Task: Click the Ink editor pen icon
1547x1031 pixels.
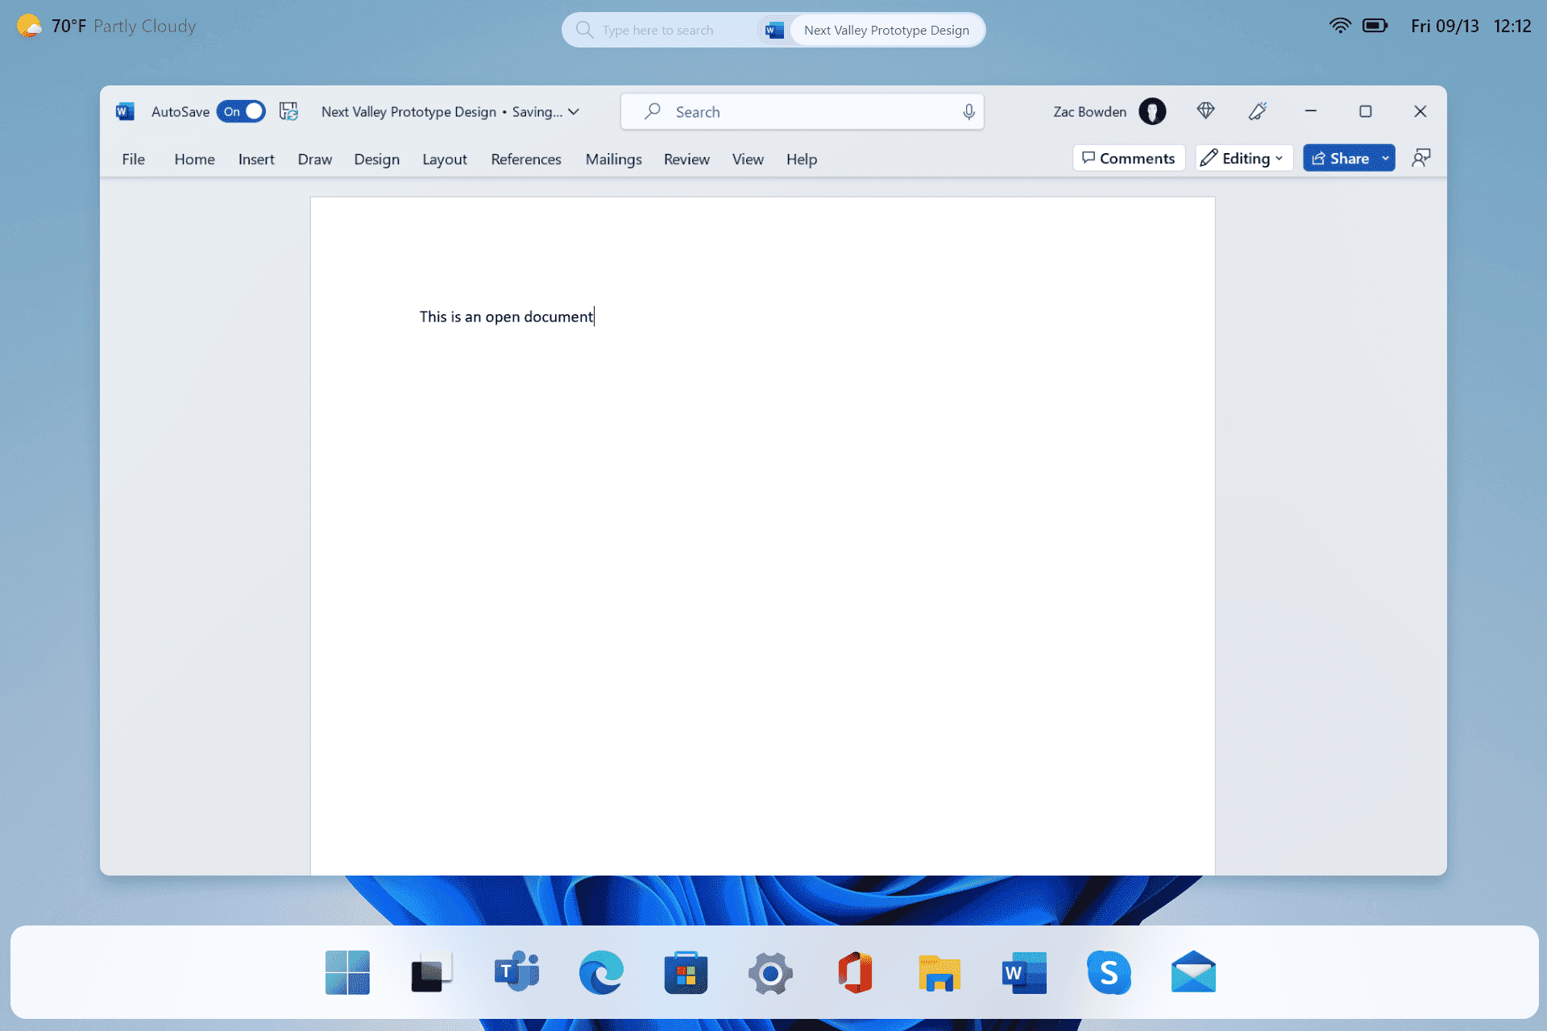Action: (1256, 112)
